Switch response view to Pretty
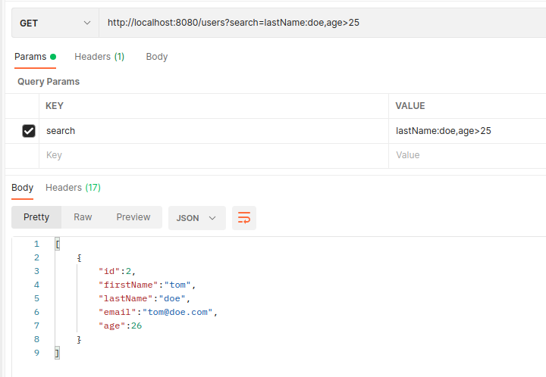Screen dimensions: 546x377 pyautogui.click(x=36, y=217)
